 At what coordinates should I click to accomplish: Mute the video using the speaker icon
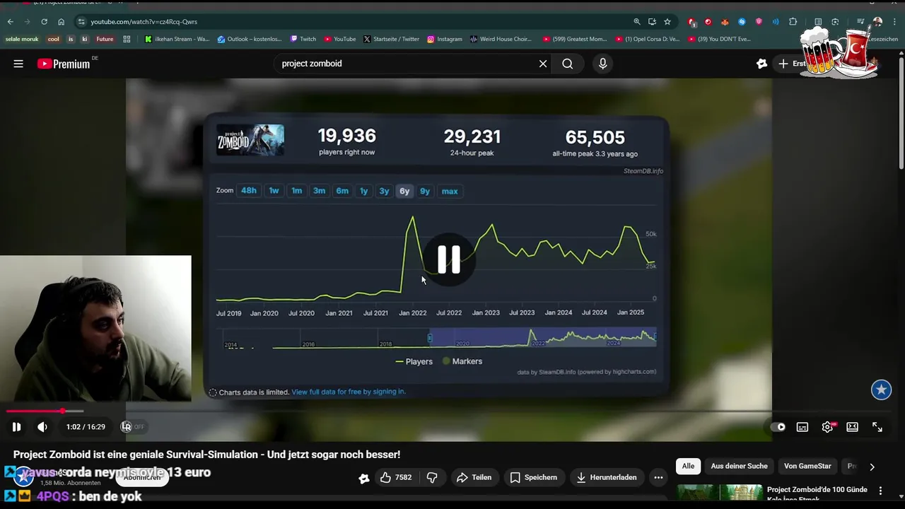(x=42, y=426)
